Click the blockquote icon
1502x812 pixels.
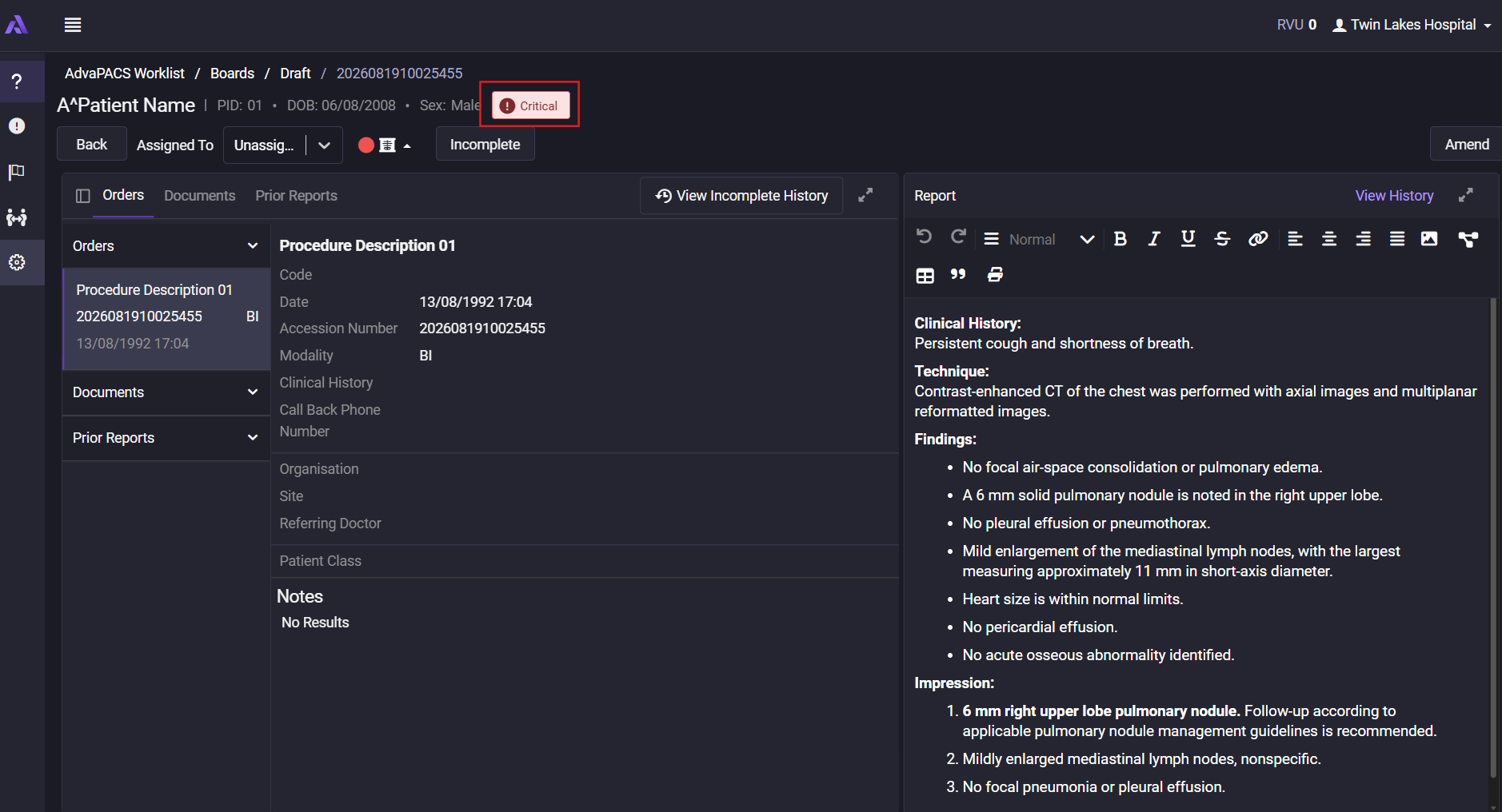(x=958, y=274)
